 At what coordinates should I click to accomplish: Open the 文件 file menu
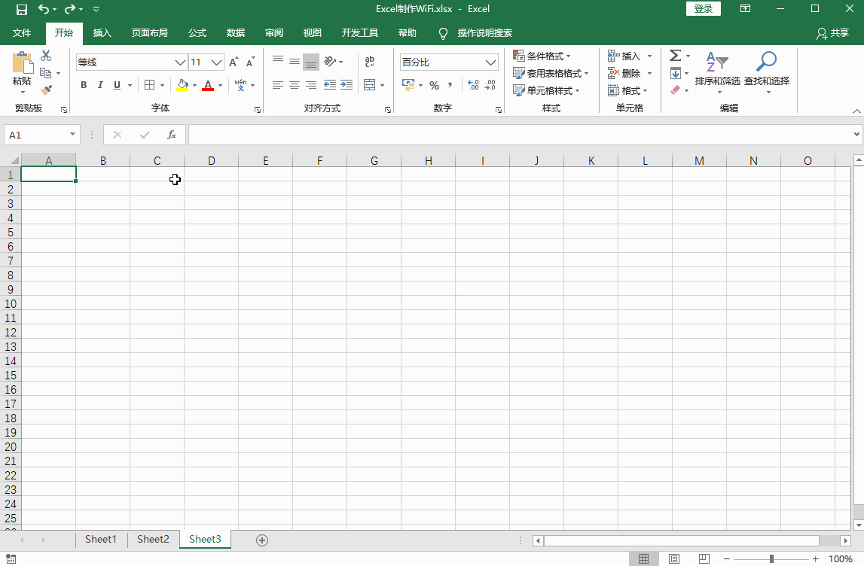tap(22, 33)
